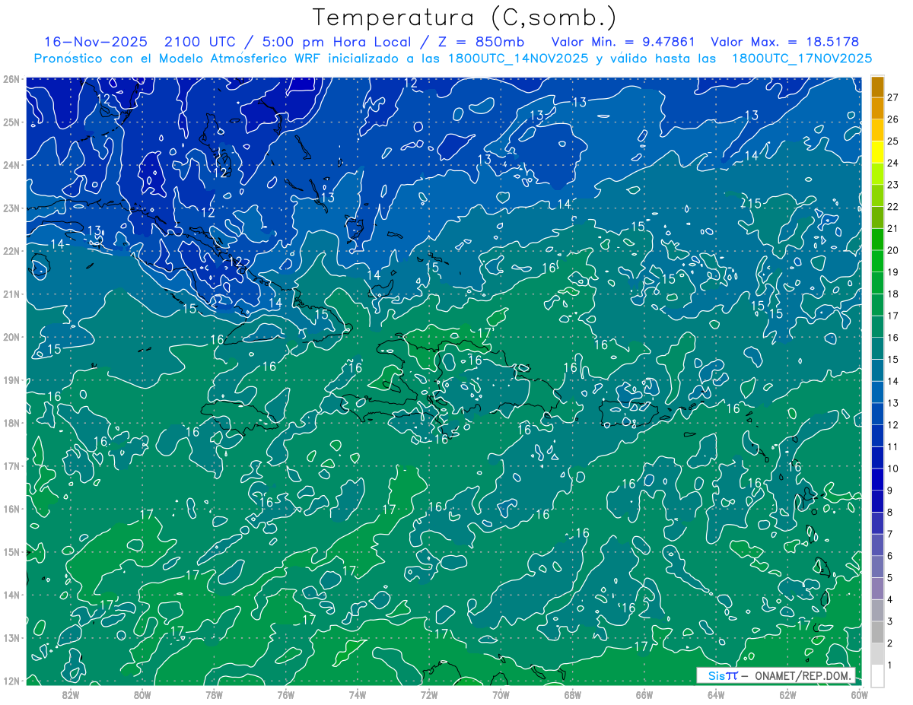
Task: Click the title 'Temperatura (C,somb.)'
Action: (x=464, y=18)
